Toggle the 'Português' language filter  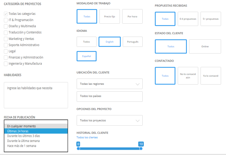[x=133, y=42]
